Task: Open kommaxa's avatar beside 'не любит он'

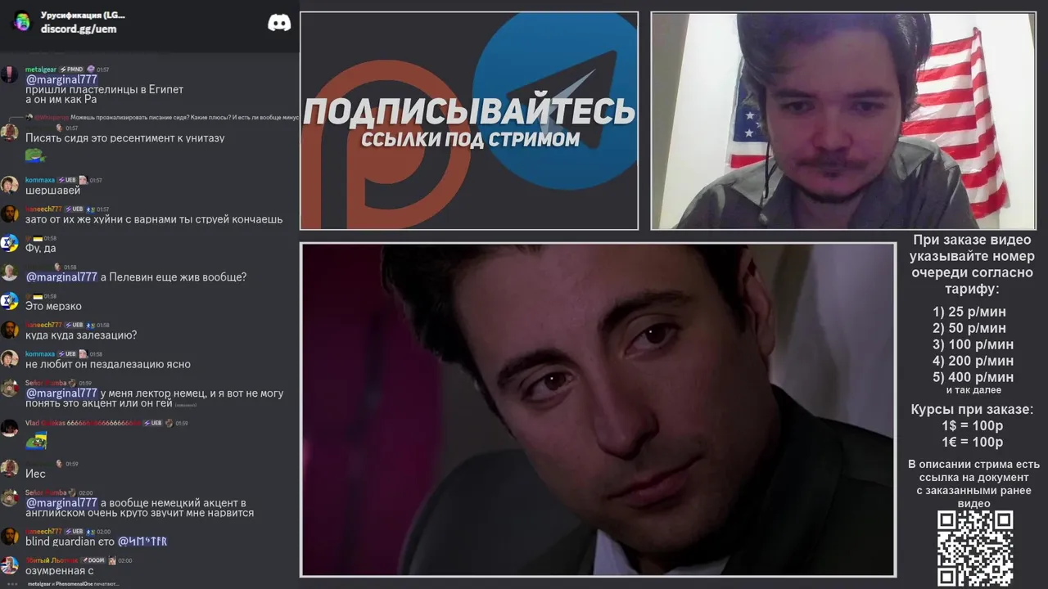Action: (x=9, y=359)
